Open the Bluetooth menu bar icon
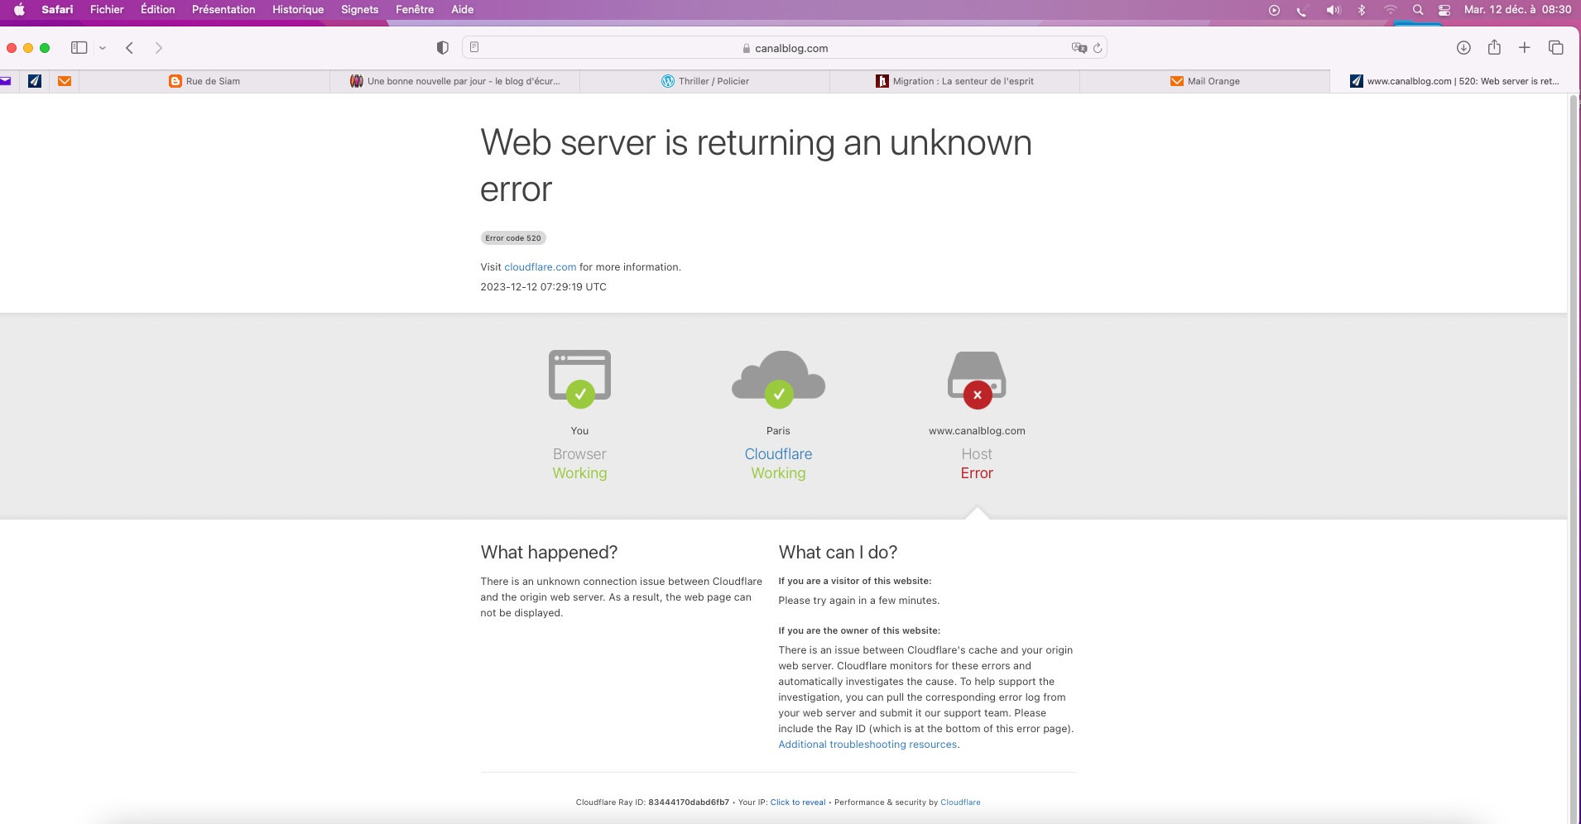 point(1362,10)
